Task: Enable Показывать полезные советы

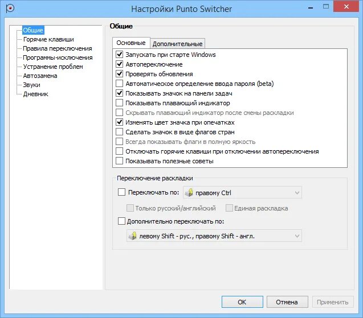Action: tap(120, 161)
